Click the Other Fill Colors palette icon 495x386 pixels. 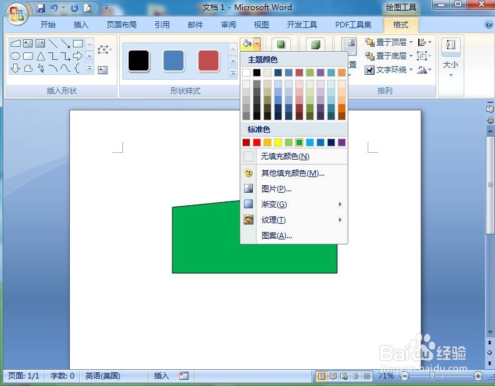click(248, 173)
